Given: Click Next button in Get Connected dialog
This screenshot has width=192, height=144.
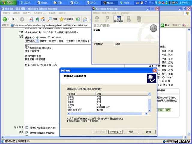Looking at the screenshot, I should point(115,132).
